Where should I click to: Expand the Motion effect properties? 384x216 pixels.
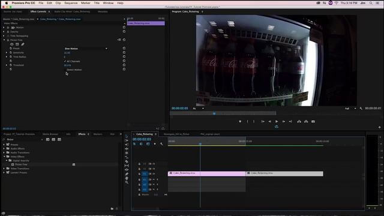[4, 28]
